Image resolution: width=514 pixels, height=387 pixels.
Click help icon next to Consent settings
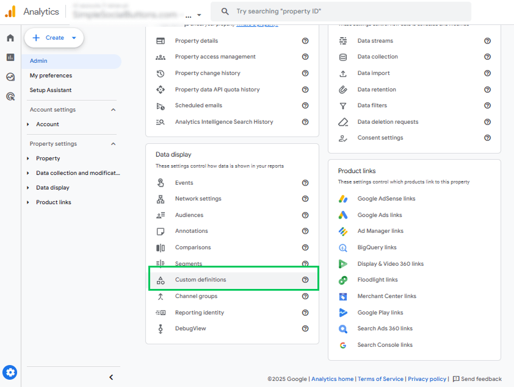pos(488,138)
